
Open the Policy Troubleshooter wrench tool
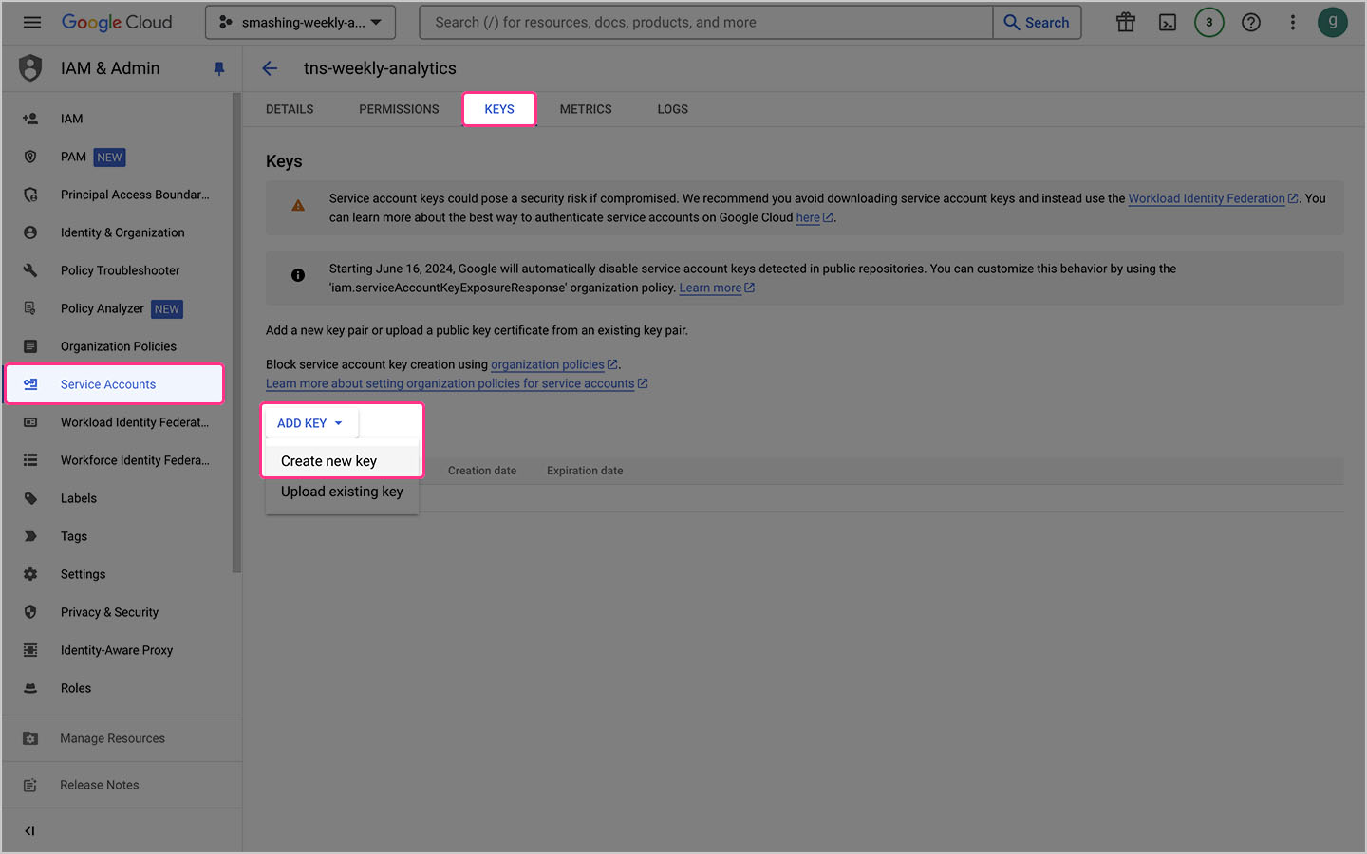[x=120, y=270]
